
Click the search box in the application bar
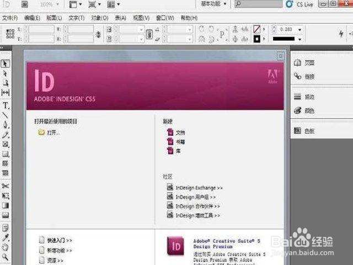[258, 4]
